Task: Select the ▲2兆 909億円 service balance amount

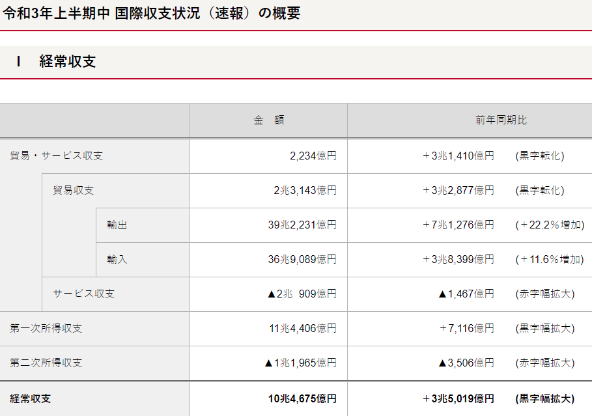Action: pos(302,294)
